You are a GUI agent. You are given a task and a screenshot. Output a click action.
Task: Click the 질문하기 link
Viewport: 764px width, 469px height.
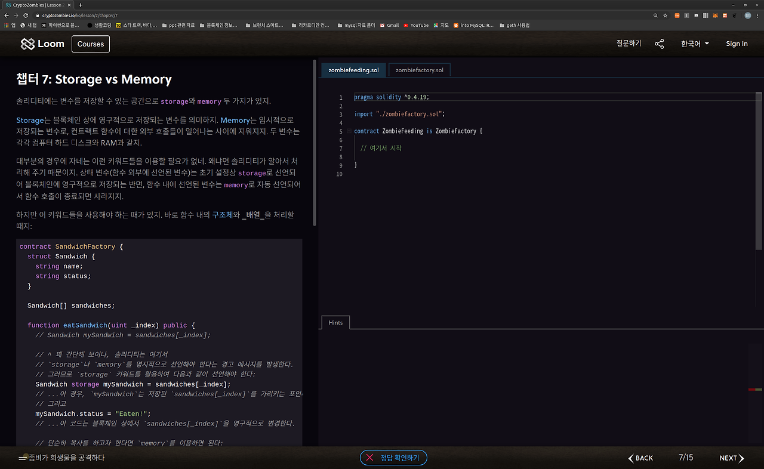[x=629, y=44]
